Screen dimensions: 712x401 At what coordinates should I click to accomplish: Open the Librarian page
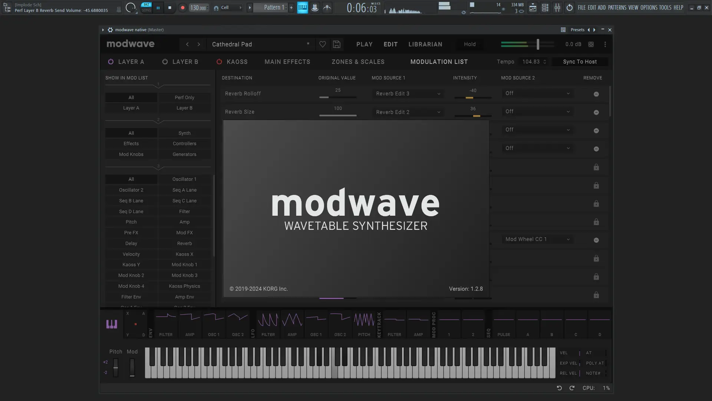pyautogui.click(x=425, y=44)
